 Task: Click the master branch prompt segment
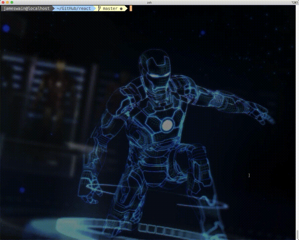click(110, 9)
